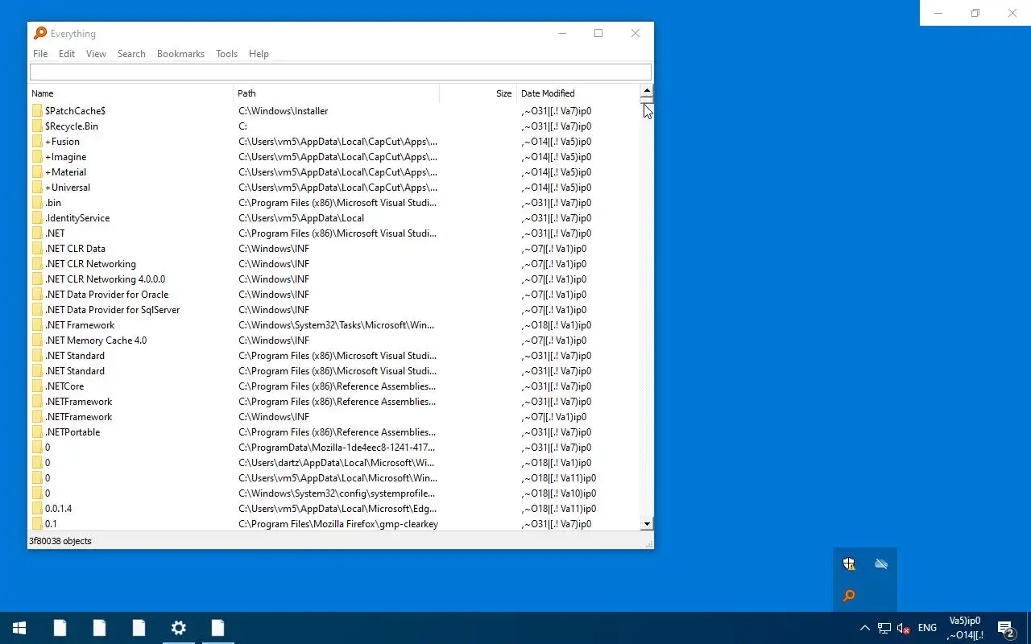Click the Everything app icon in title bar
The width and height of the screenshot is (1031, 644).
point(39,33)
